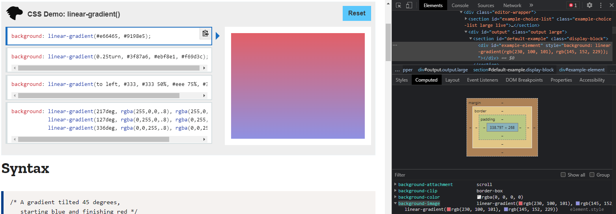Click in the computed styles Filter field
616x214 pixels.
point(475,175)
